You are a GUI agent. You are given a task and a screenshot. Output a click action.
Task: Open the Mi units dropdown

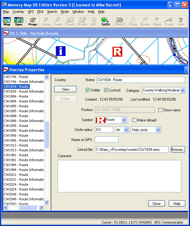(126, 130)
